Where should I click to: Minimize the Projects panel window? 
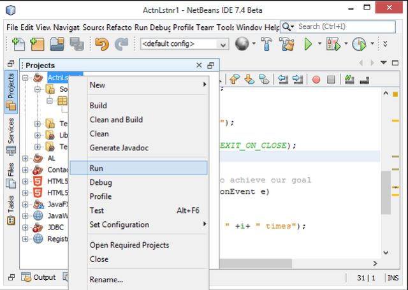211,65
